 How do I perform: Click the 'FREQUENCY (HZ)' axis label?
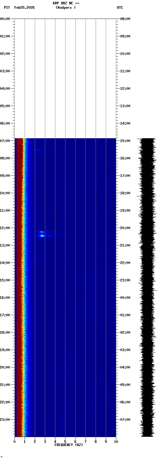tap(69, 445)
